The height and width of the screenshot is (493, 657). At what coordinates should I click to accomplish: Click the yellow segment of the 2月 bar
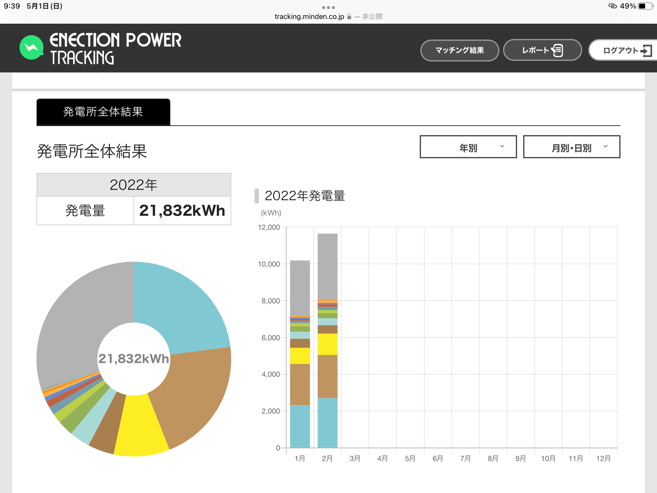pos(327,344)
